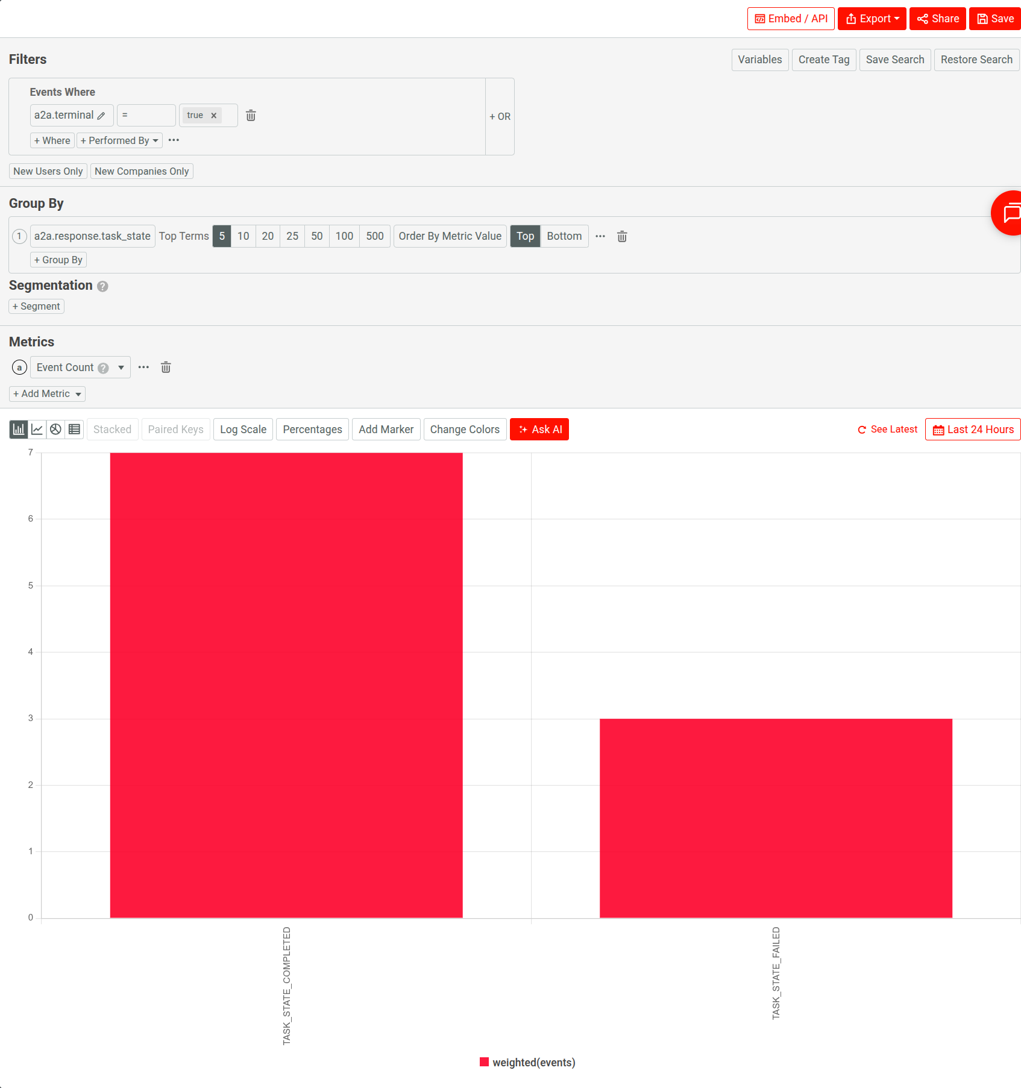The height and width of the screenshot is (1088, 1021).
Task: Toggle the disabled Paired Keys button
Action: [x=175, y=430]
